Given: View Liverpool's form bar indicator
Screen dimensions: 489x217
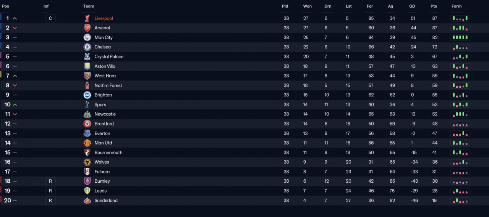Looking at the screenshot, I should tap(460, 18).
